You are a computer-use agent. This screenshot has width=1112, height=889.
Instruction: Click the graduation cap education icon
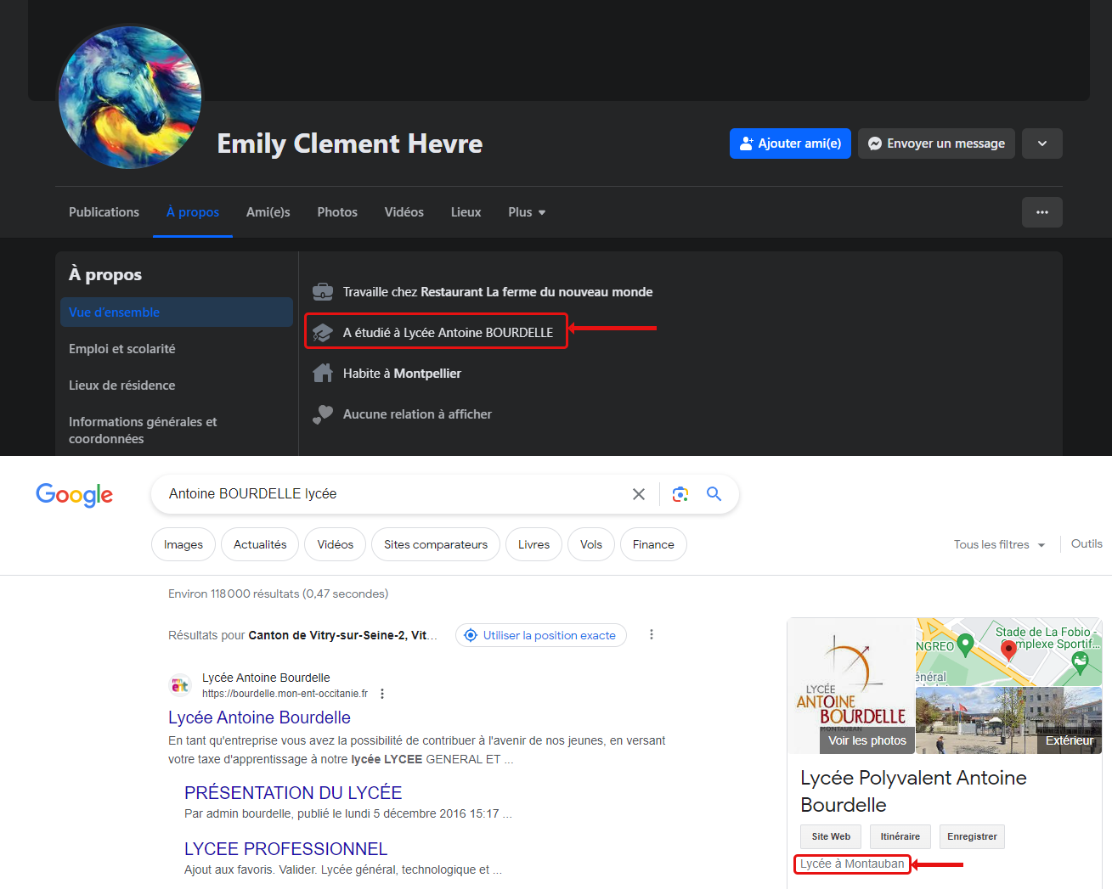[323, 333]
